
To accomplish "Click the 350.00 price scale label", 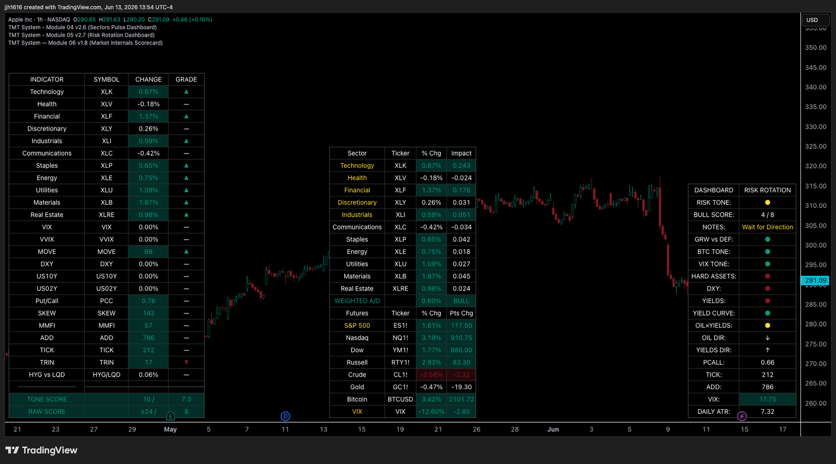I will 816,48.
